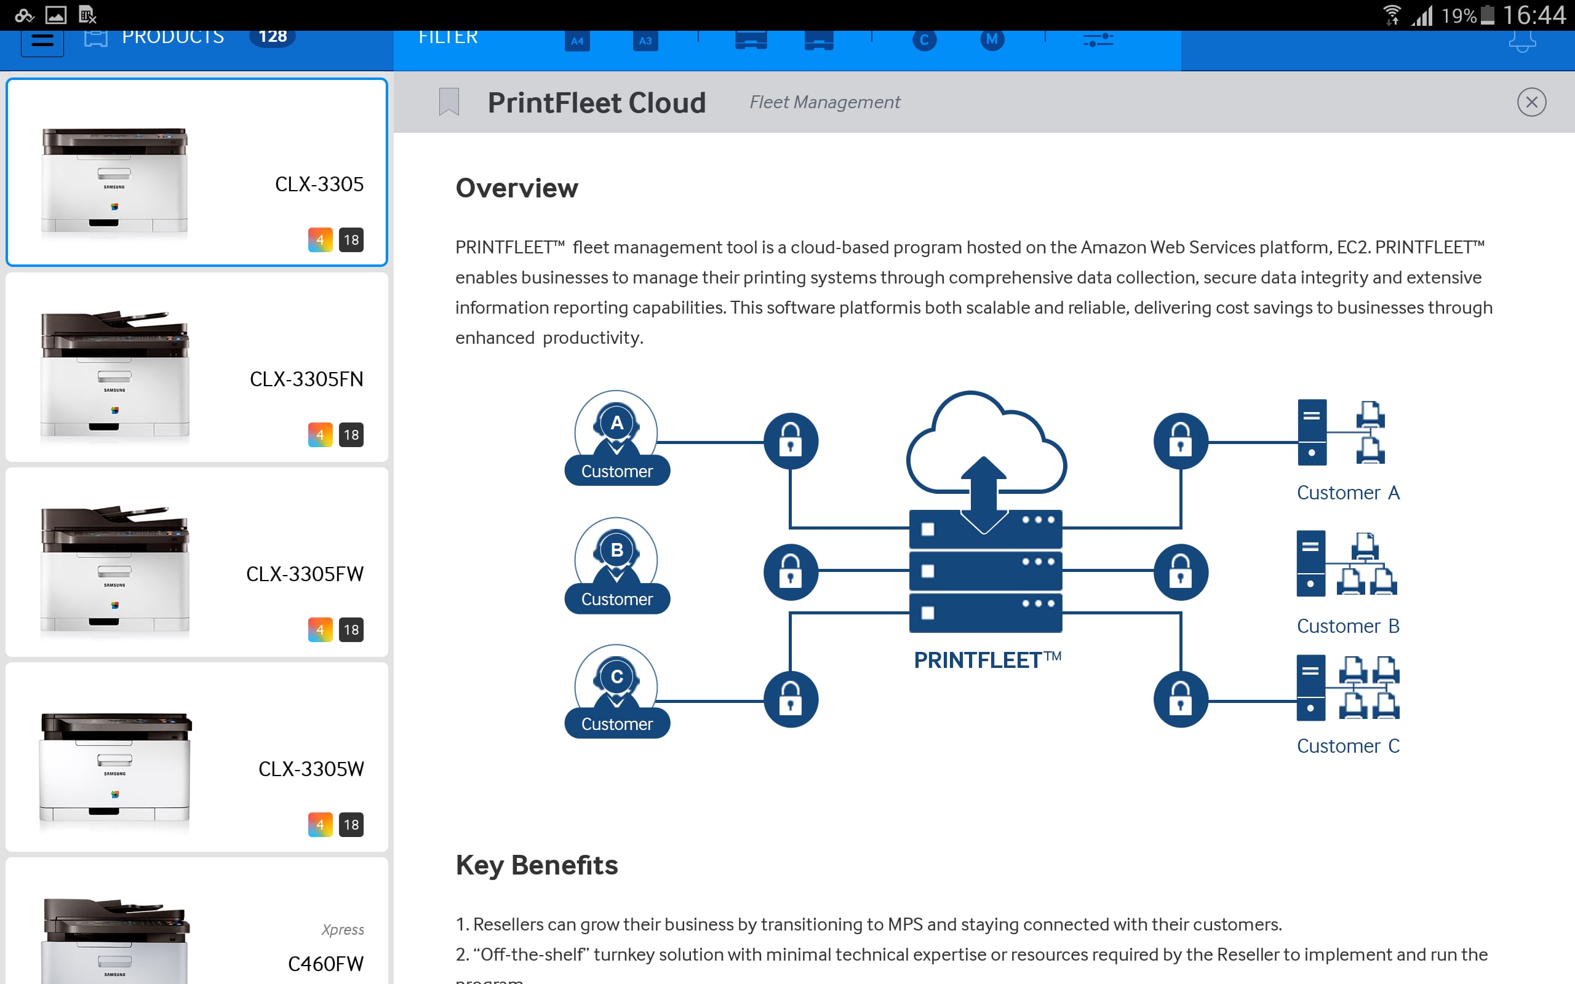The width and height of the screenshot is (1575, 984).
Task: Click the 16:44 clock
Action: 1534,14
